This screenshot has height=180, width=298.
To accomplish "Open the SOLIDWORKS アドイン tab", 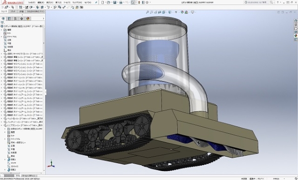I will pyautogui.click(x=36, y=11).
